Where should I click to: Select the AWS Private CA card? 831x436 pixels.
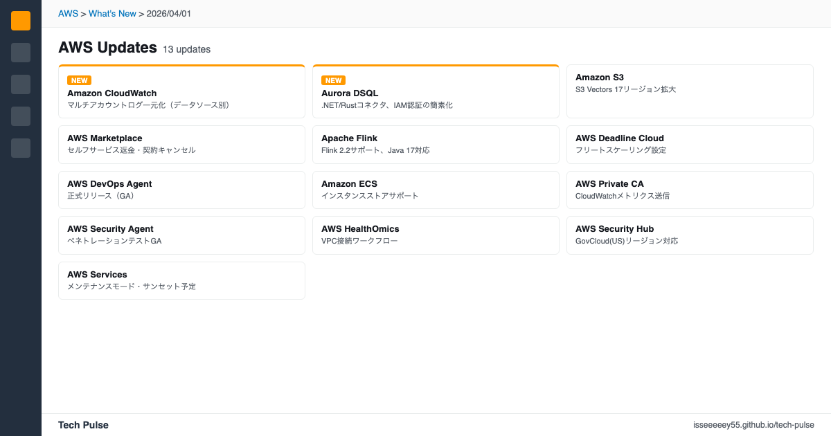coord(689,190)
